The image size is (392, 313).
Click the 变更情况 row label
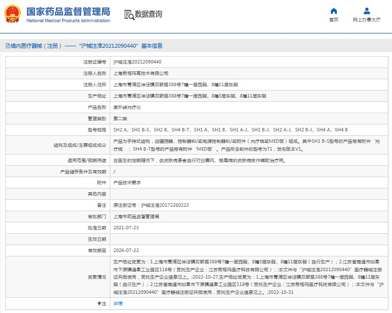point(97,277)
